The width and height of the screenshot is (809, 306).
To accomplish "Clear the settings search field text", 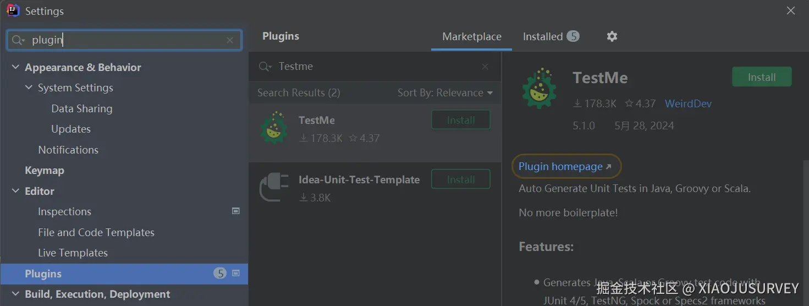I will click(230, 40).
